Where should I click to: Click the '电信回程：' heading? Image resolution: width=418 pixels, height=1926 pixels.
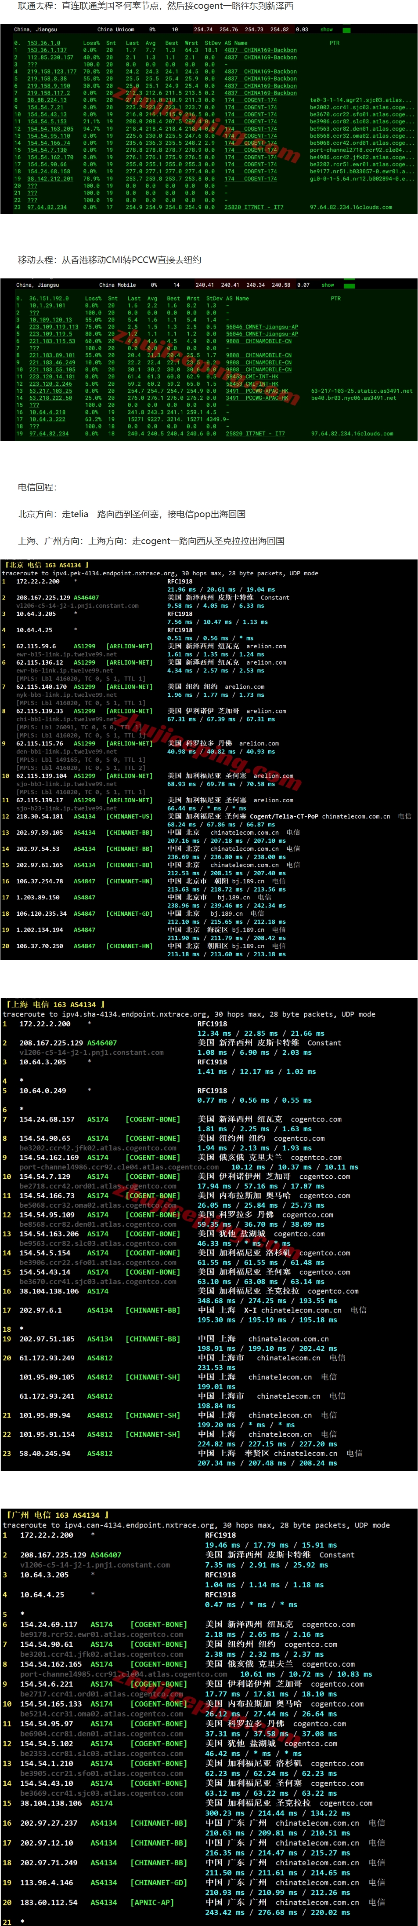tap(37, 487)
